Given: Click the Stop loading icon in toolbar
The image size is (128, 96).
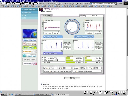Looking at the screenshot, I should point(56,4).
